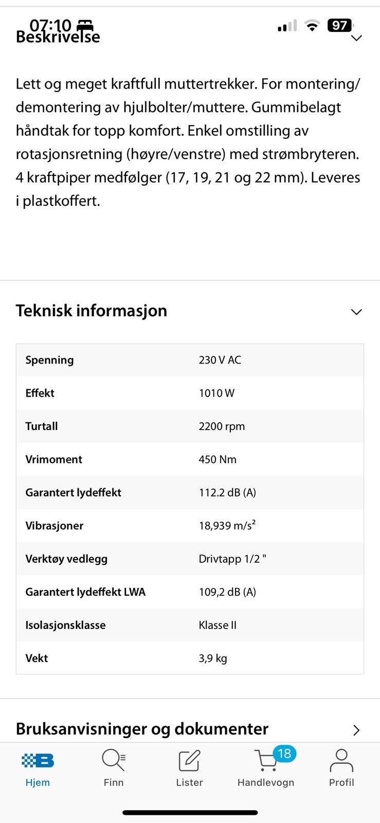Tap the Spenning 230 V AC row
380x823 pixels.
pyautogui.click(x=190, y=360)
